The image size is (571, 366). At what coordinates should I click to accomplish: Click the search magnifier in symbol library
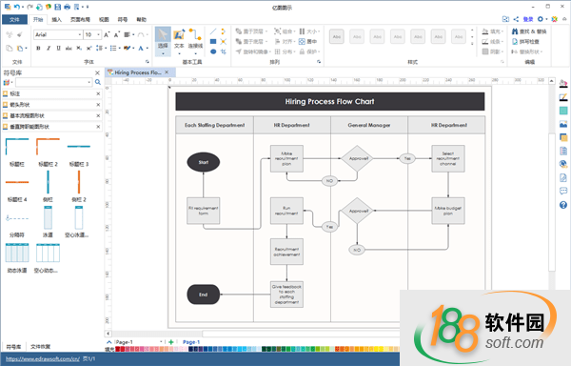[x=98, y=82]
